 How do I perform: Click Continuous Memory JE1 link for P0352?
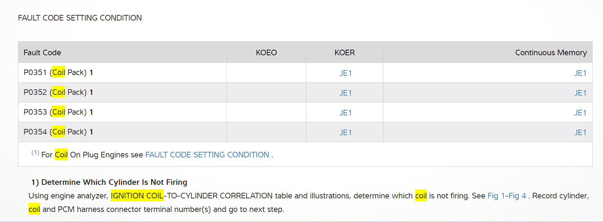point(580,93)
